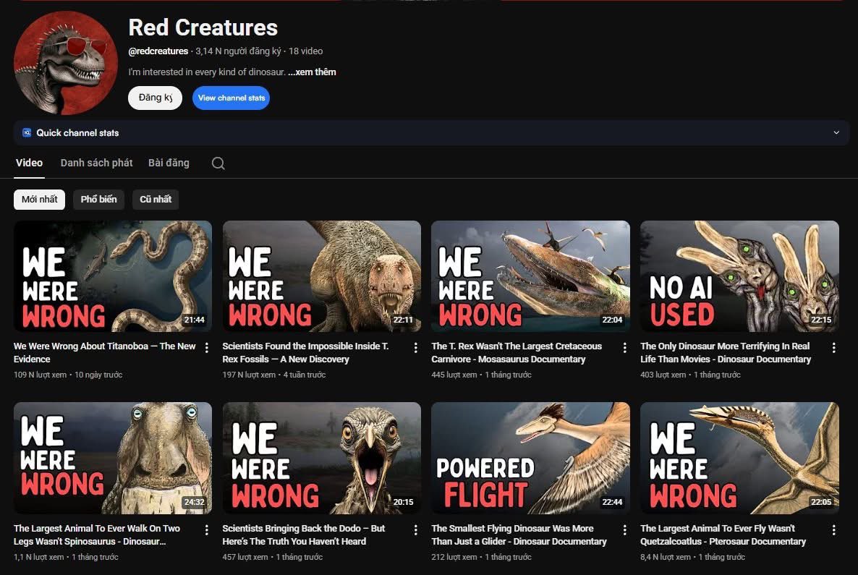The height and width of the screenshot is (575, 858).
Task: Open options for Only Dinosaur More Terrifying video
Action: tap(833, 347)
